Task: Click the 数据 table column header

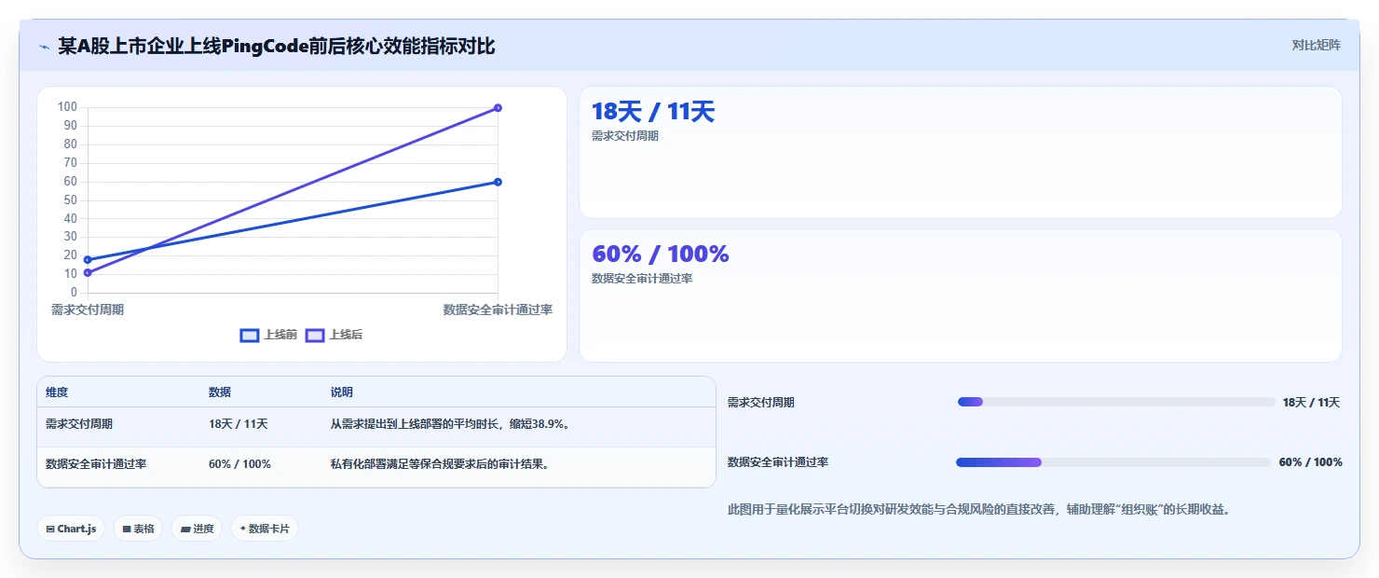Action: point(220,392)
